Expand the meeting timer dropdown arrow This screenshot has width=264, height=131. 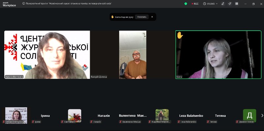click(x=217, y=4)
